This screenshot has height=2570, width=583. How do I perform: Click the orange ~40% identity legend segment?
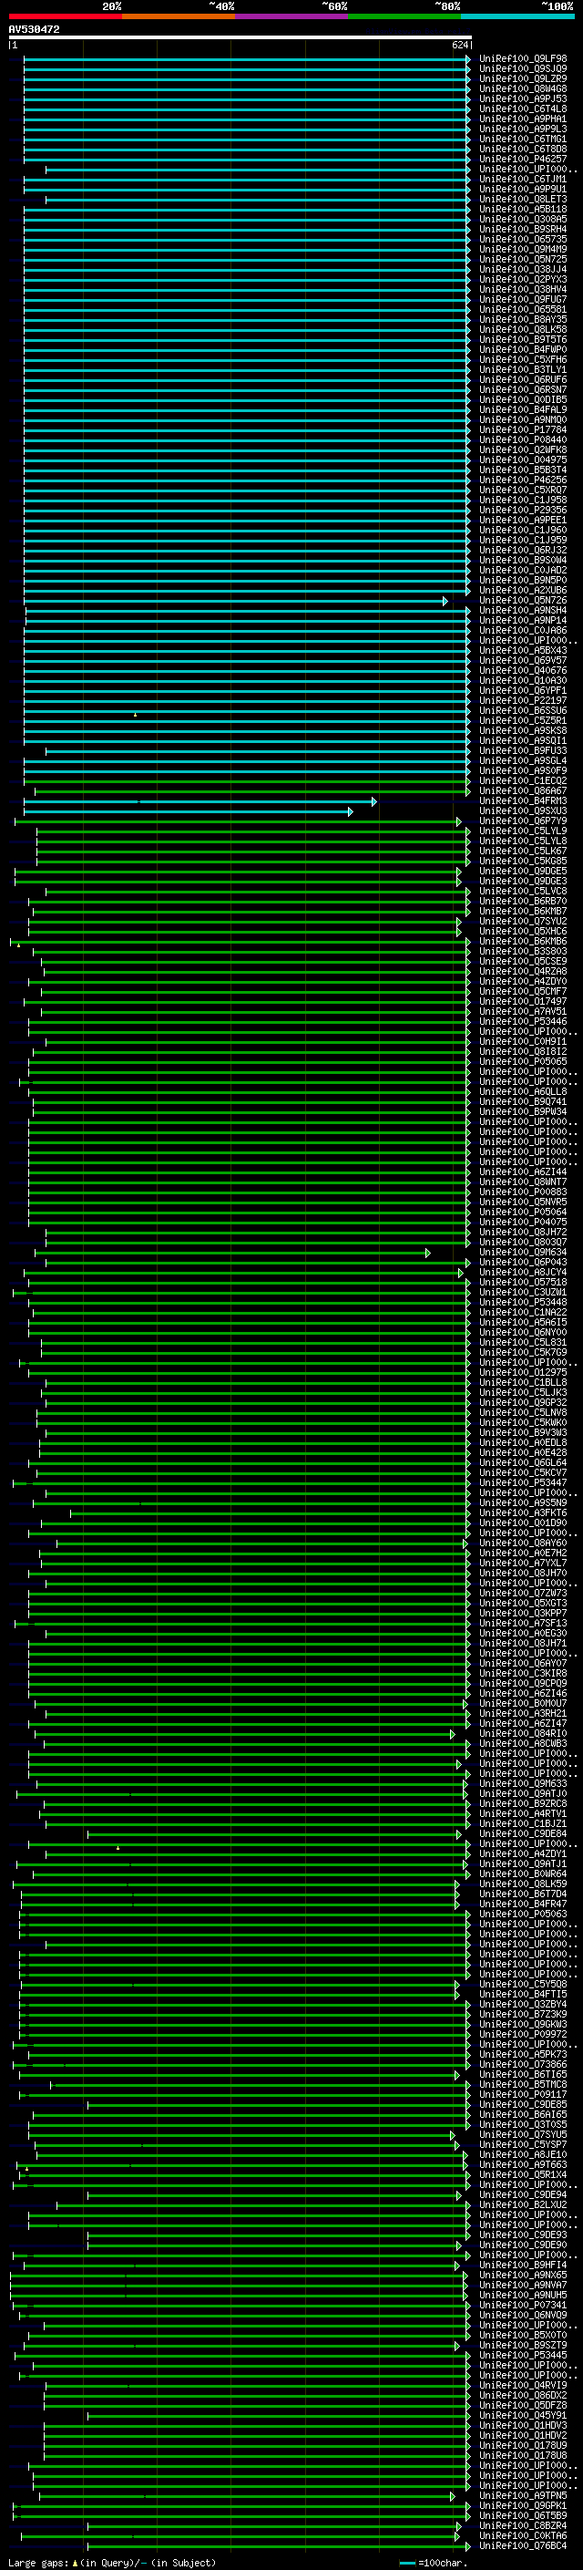tap(179, 16)
